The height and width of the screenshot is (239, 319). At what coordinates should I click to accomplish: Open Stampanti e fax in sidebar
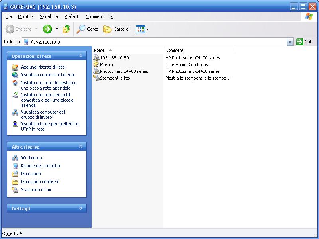pyautogui.click(x=36, y=190)
